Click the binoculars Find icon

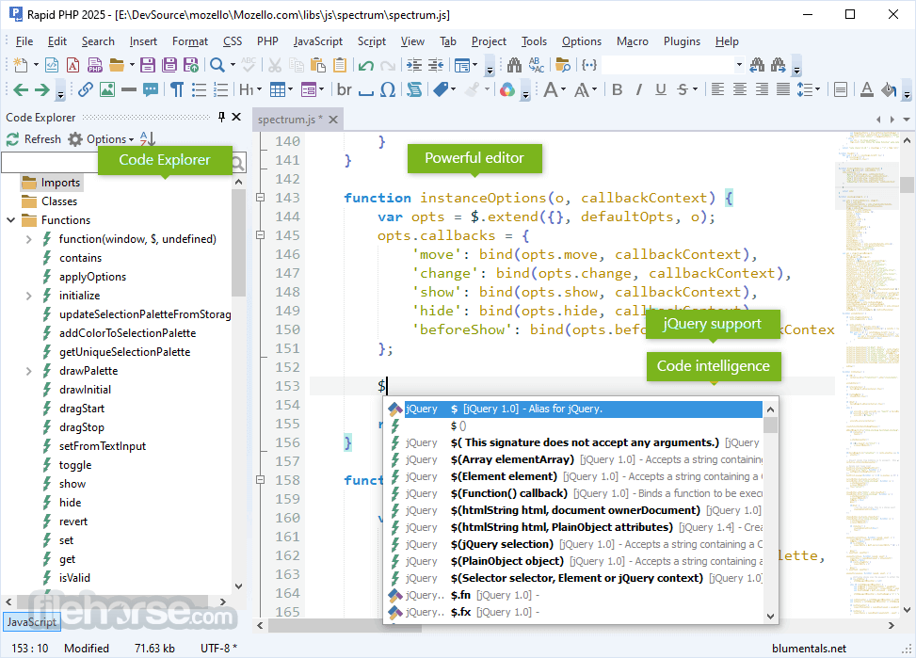click(x=515, y=65)
